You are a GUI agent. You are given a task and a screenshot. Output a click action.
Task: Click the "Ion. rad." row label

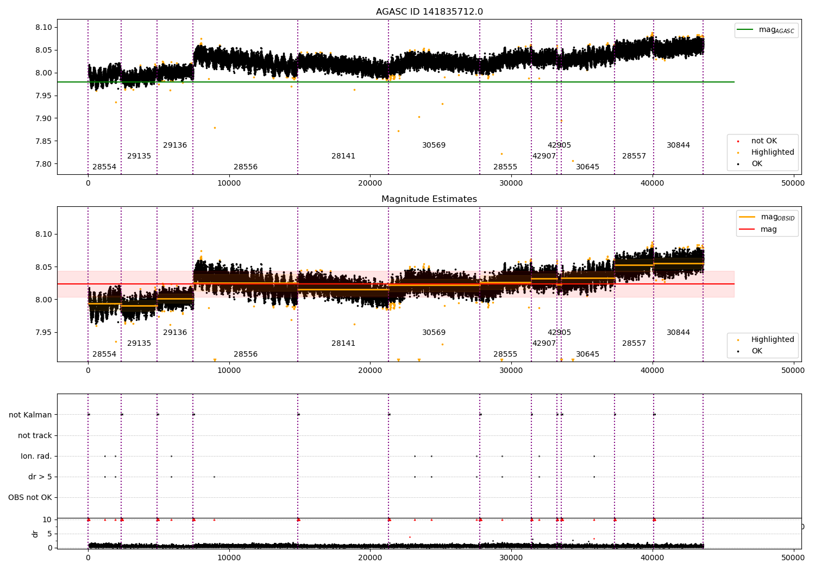point(36,456)
